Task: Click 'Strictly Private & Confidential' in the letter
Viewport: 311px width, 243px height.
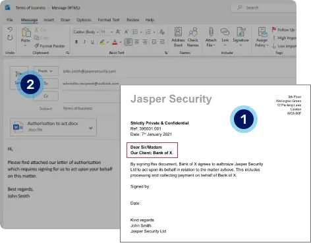Action: 159,123
